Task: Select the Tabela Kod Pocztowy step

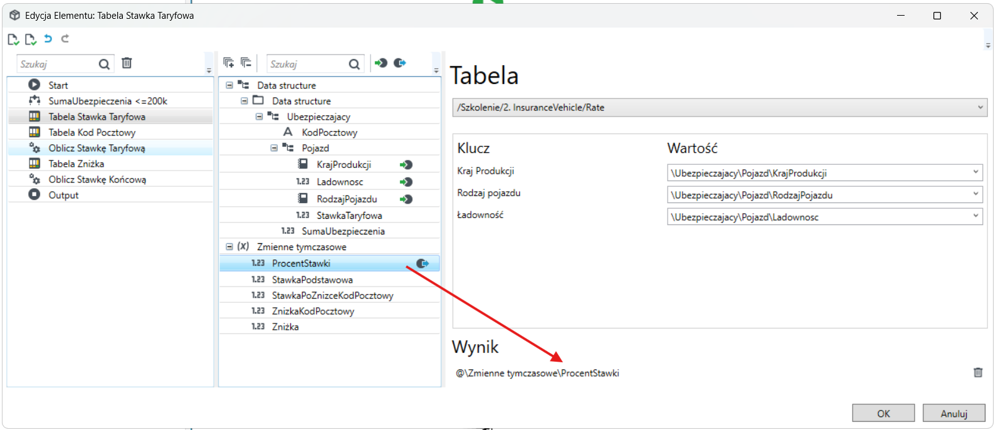Action: (110, 132)
